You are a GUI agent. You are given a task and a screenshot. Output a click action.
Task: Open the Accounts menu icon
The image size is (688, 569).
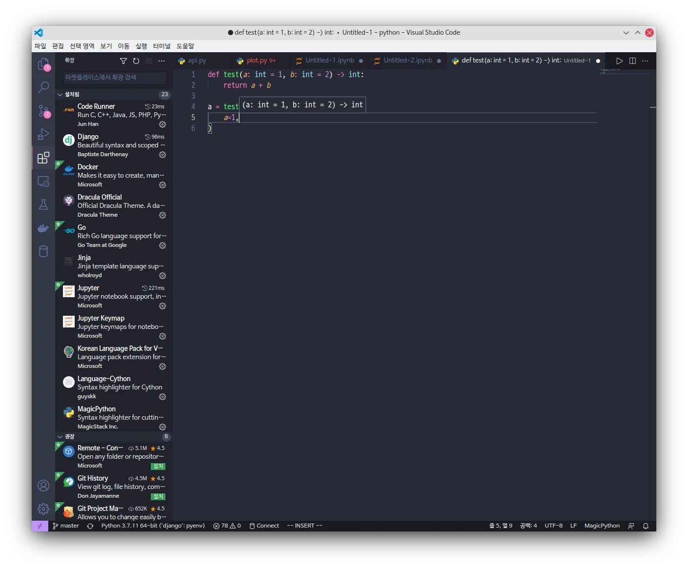pos(43,486)
